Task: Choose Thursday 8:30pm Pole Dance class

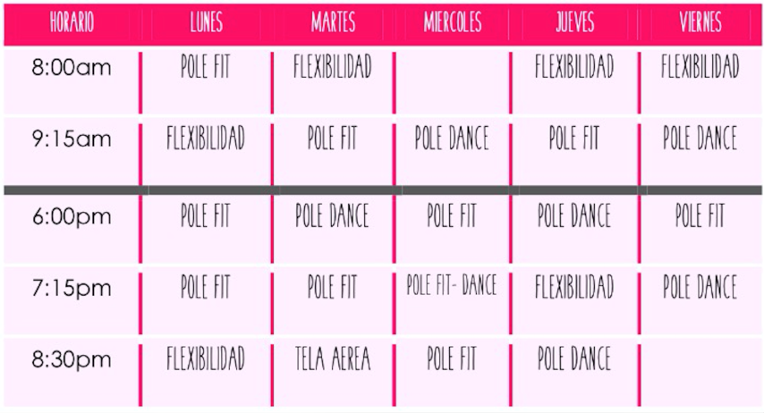Action: 574,359
